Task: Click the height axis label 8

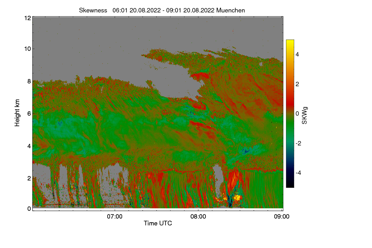Action: (29, 81)
